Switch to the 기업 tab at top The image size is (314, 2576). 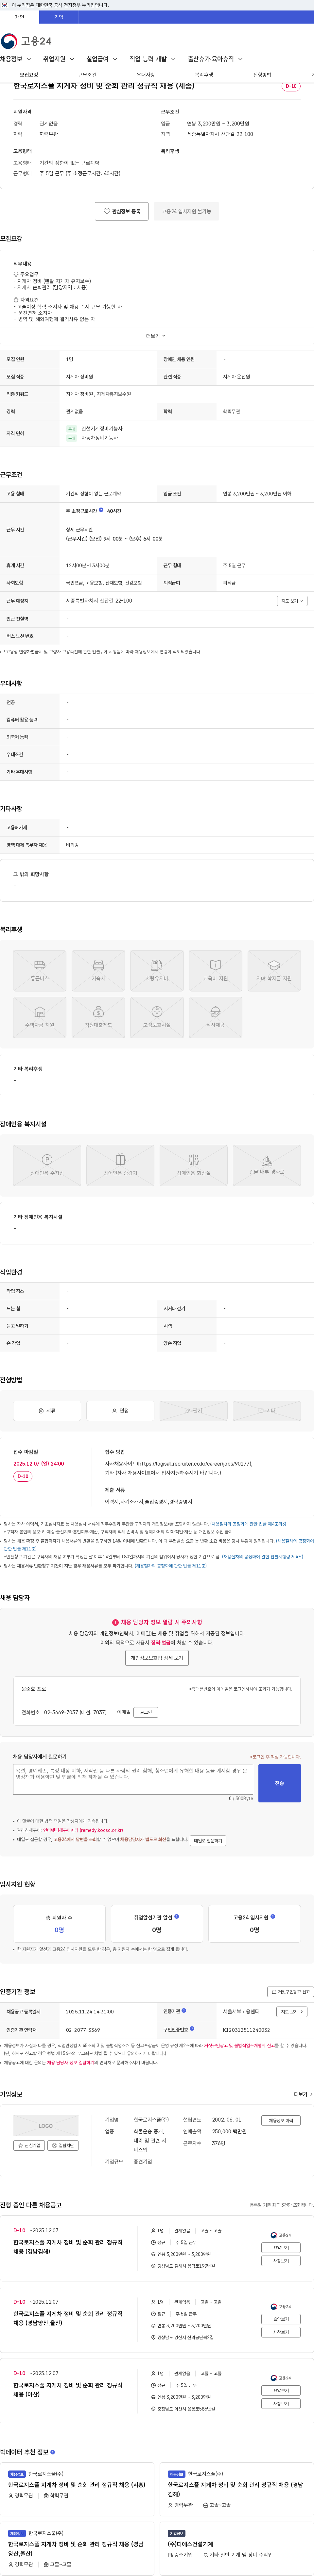point(59,17)
